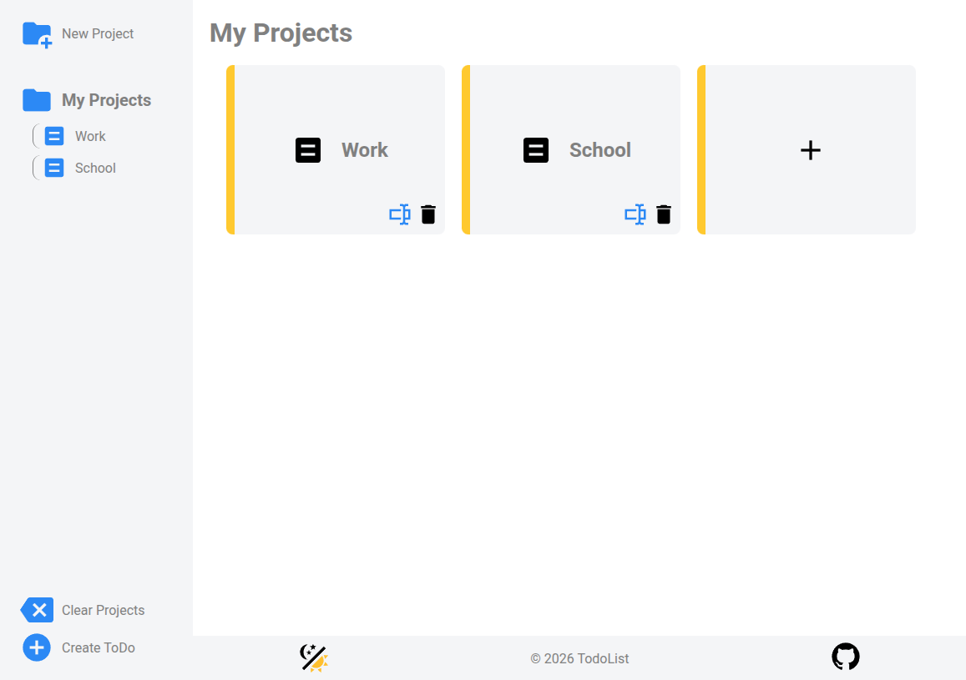Open the GitHub repository icon link
Viewport: 966px width, 680px height.
coord(846,657)
